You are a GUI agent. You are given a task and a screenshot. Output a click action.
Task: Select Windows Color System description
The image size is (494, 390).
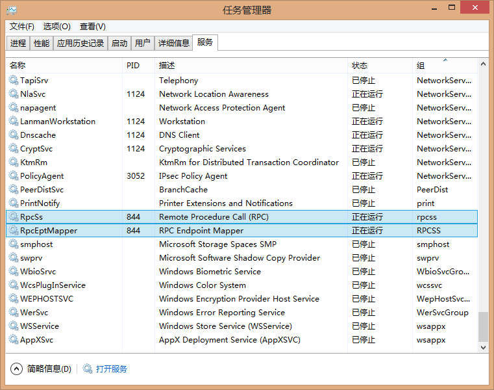[203, 285]
